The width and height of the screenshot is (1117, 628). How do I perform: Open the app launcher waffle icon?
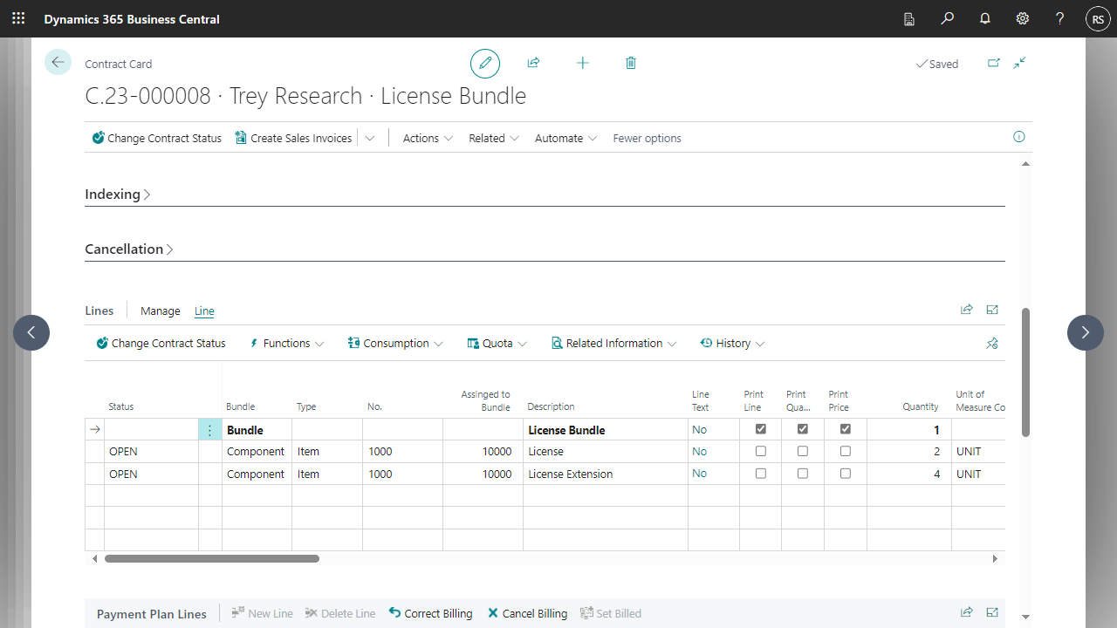(x=18, y=18)
